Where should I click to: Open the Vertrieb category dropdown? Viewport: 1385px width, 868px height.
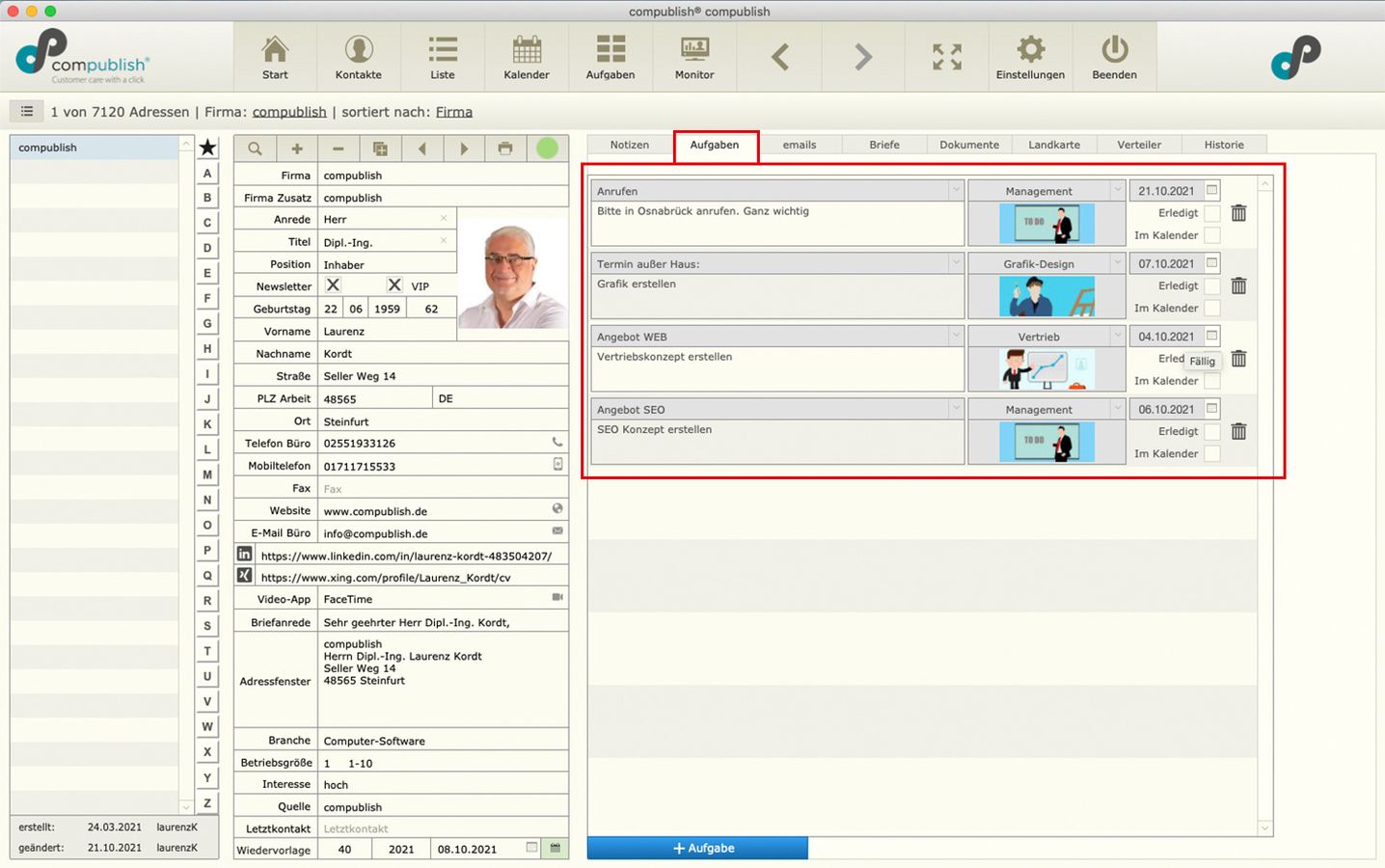click(x=1118, y=336)
